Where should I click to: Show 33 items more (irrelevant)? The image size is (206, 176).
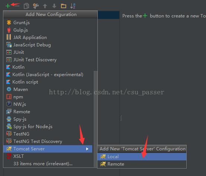tap(43, 164)
